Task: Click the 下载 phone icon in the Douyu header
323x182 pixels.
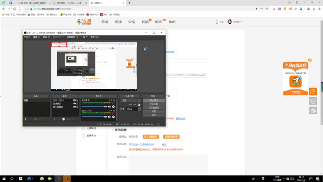Action: tap(217, 22)
